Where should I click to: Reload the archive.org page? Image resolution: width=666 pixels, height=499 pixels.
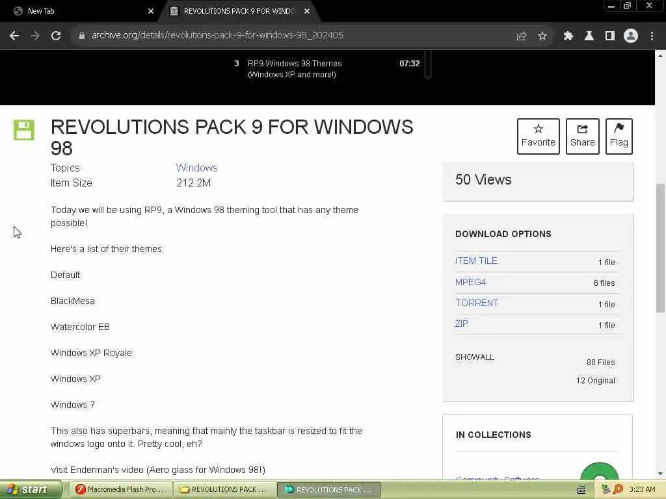(x=56, y=36)
